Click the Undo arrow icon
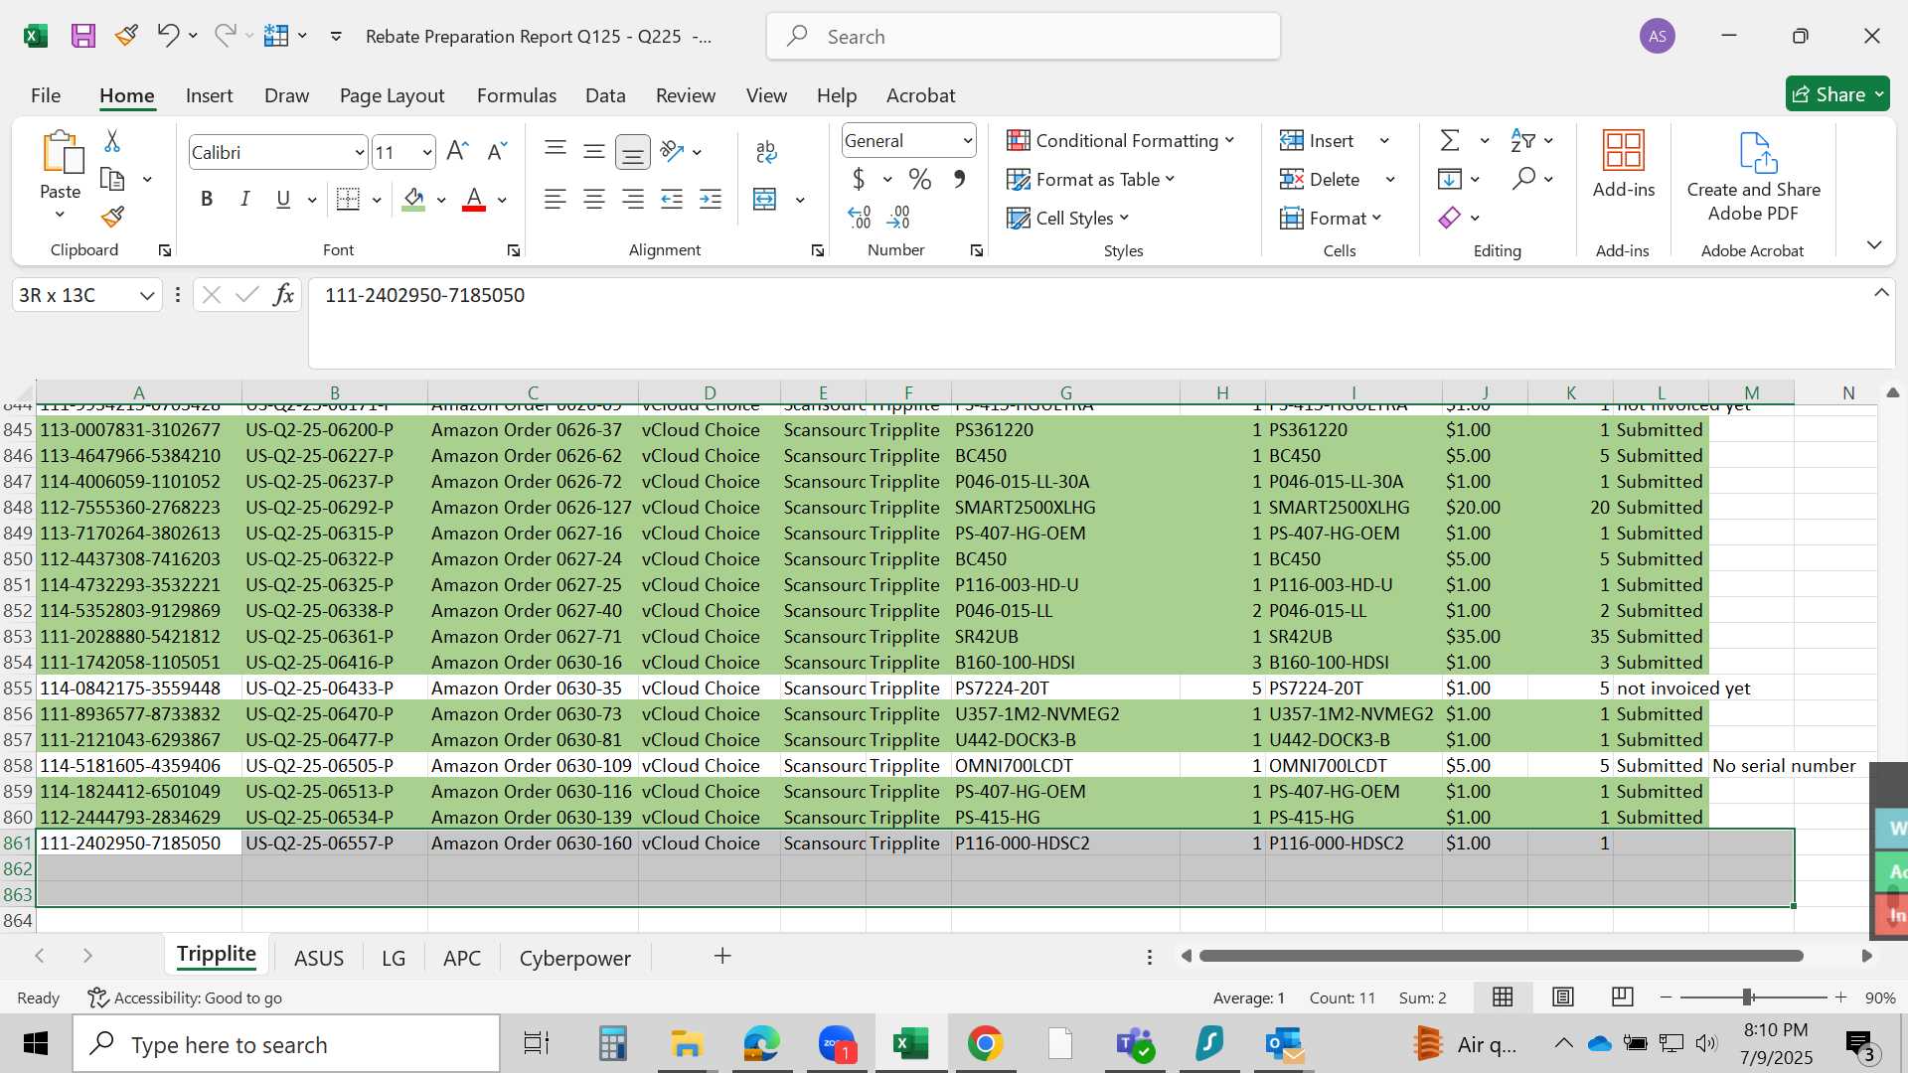1908x1073 pixels. pos(167,36)
